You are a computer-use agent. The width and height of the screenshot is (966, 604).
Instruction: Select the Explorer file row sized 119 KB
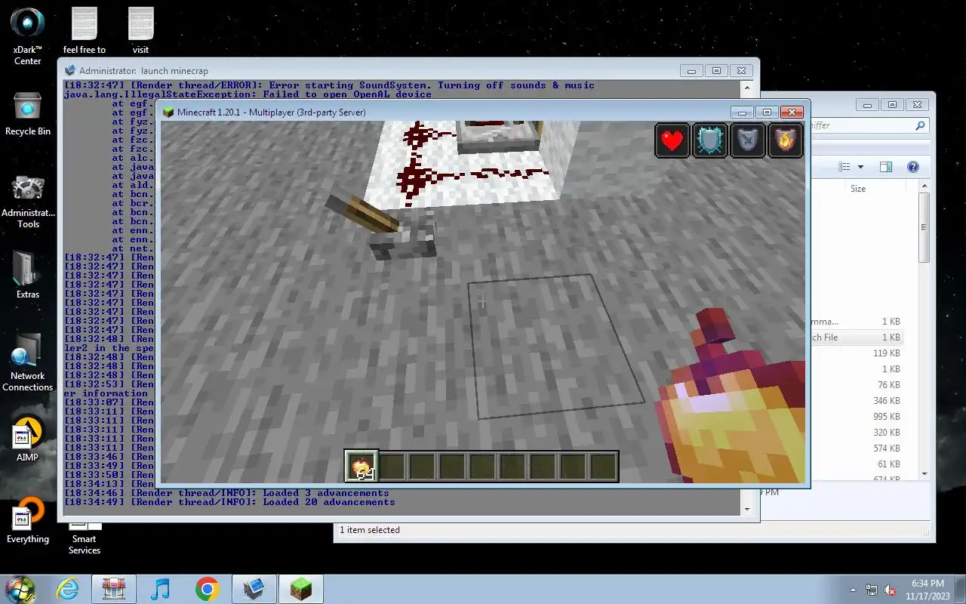tap(856, 353)
